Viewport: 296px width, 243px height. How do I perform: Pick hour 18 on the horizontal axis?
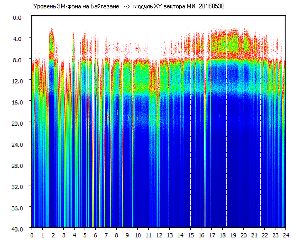click(222, 235)
